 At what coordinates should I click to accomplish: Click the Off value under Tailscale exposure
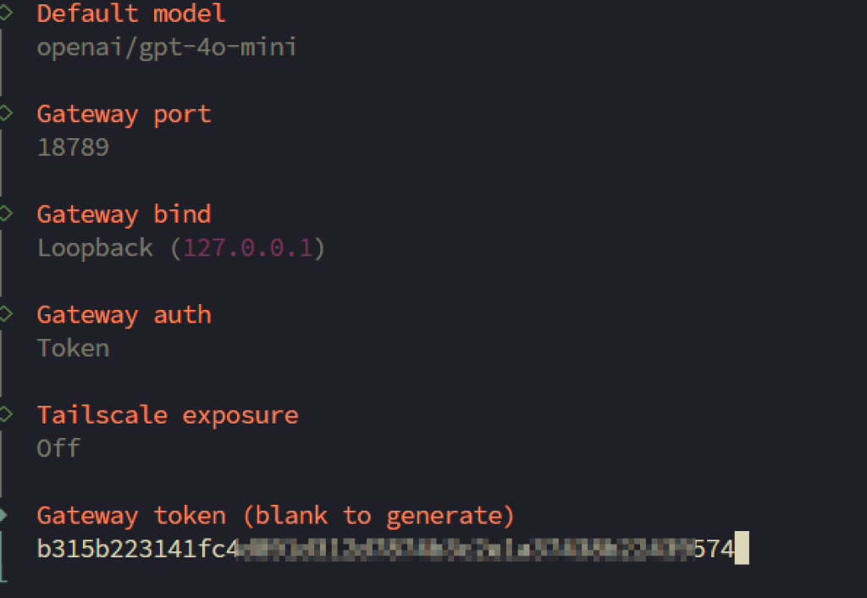(58, 448)
